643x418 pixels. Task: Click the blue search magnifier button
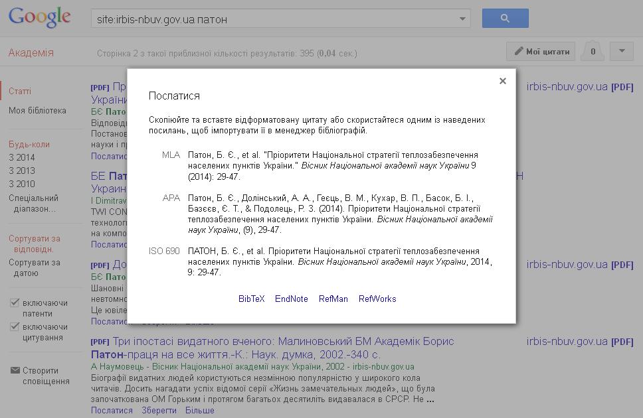pyautogui.click(x=505, y=19)
